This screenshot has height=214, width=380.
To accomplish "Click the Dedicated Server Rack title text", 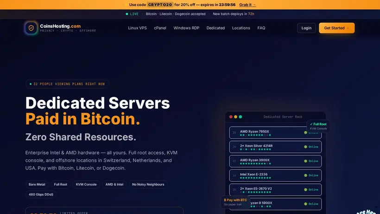I will (x=283, y=117).
